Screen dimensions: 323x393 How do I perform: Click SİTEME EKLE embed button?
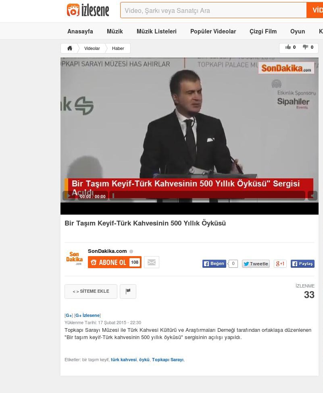point(91,291)
